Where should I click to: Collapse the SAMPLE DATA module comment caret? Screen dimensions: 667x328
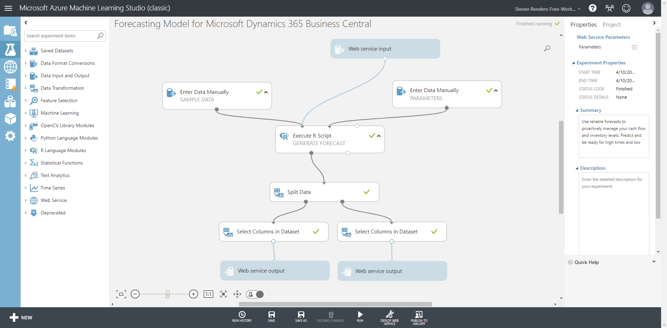pyautogui.click(x=266, y=92)
